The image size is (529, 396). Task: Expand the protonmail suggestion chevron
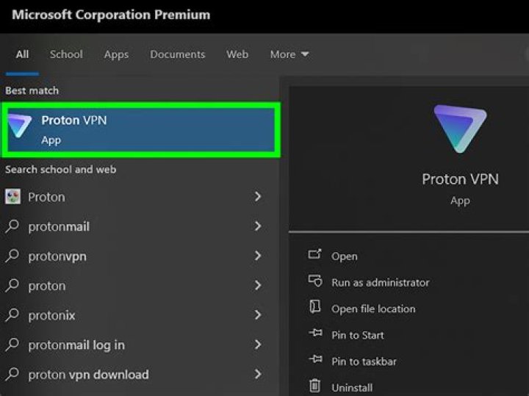point(258,226)
